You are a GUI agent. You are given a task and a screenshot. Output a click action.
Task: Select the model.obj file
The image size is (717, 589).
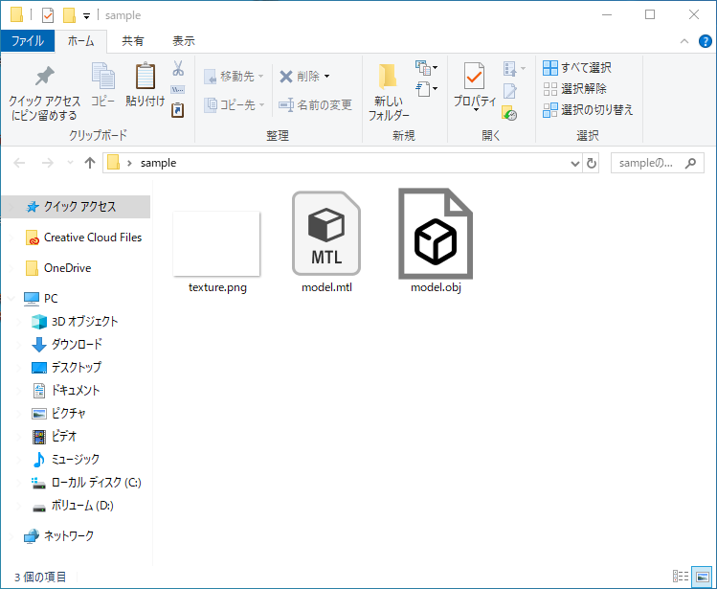tap(436, 241)
